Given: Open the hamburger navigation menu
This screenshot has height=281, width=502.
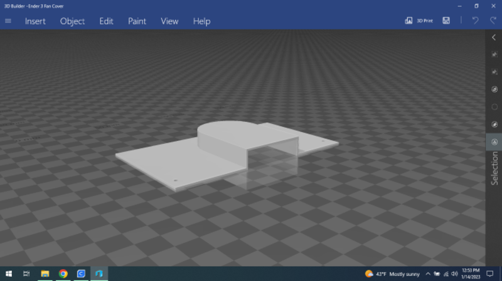Looking at the screenshot, I should [8, 21].
